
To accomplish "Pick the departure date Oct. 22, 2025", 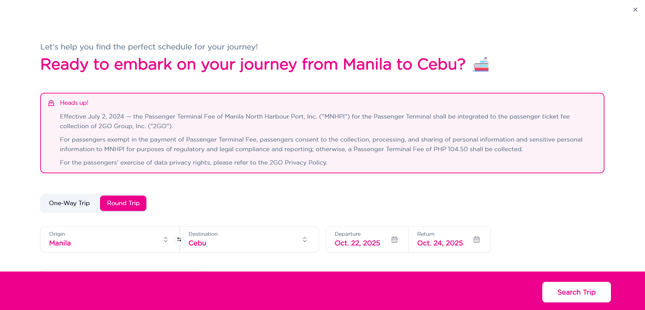I will (x=357, y=243).
